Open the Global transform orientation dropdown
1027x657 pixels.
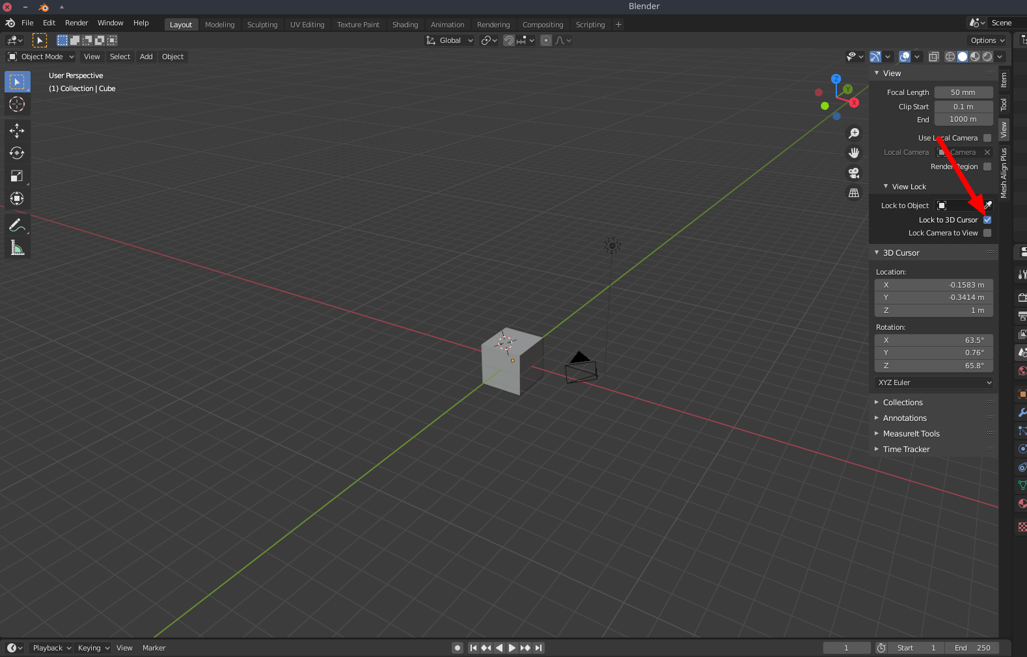(x=449, y=40)
